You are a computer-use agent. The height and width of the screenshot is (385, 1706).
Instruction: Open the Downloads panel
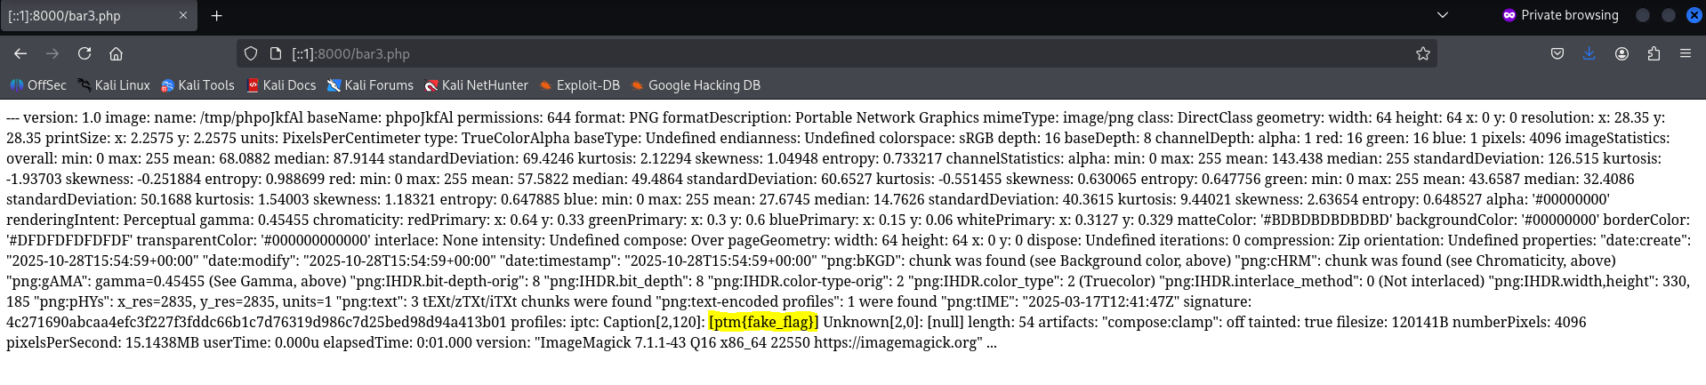pyautogui.click(x=1589, y=53)
